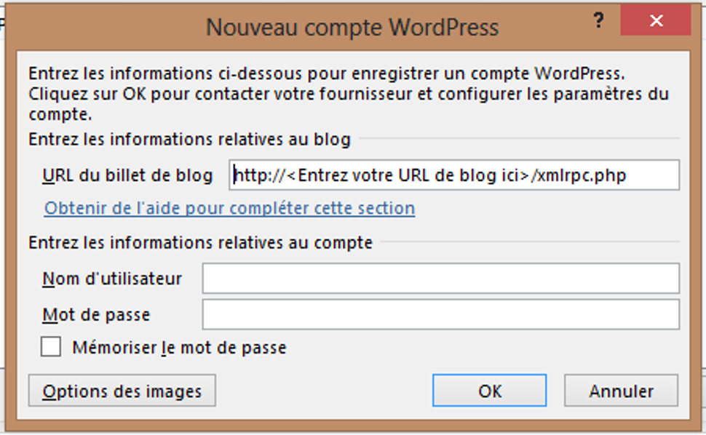
Task: Click the URL du billet de blog label
Action: [127, 175]
